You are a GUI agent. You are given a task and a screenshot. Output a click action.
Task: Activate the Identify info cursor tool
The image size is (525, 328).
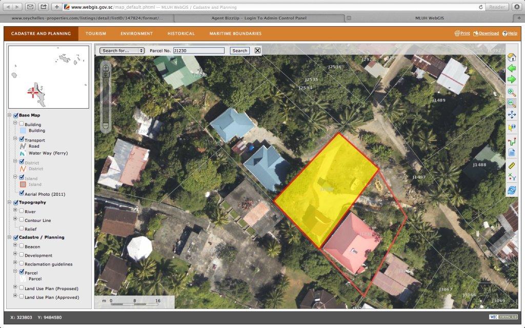511,128
